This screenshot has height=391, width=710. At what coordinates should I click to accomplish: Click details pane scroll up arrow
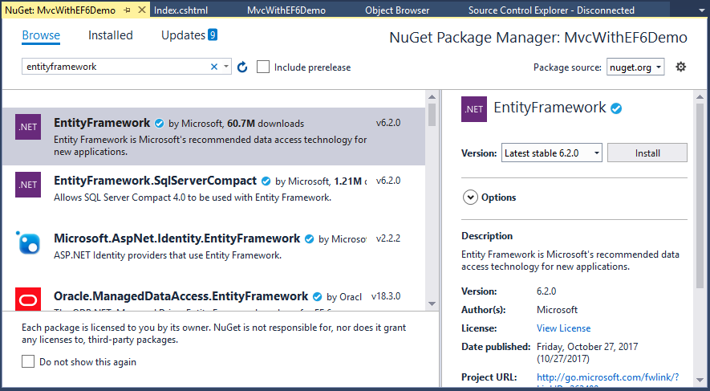(x=700, y=97)
